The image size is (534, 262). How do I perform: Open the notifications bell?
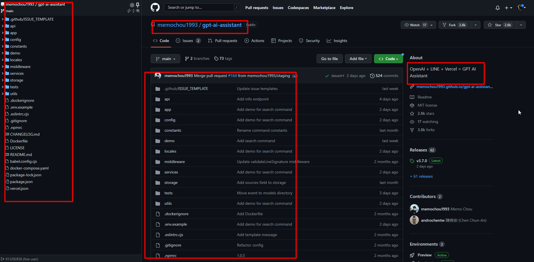498,8
